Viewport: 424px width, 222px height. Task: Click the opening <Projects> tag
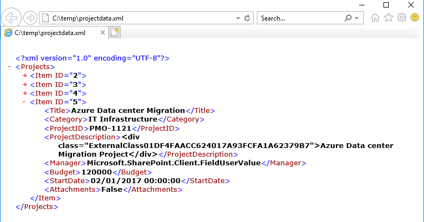pos(35,67)
